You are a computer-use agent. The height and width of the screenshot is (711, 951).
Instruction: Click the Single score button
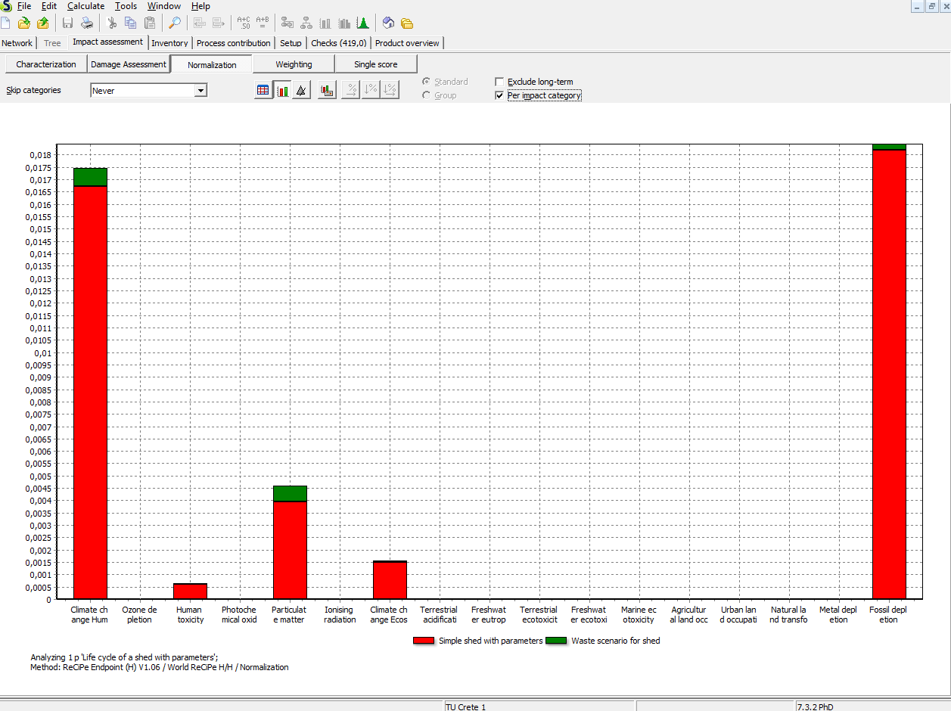376,64
